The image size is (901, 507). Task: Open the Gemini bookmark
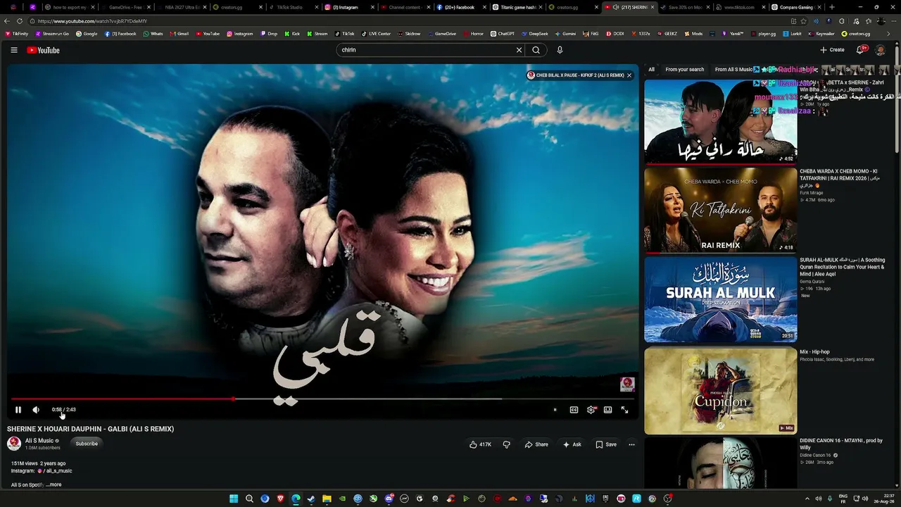click(x=566, y=34)
